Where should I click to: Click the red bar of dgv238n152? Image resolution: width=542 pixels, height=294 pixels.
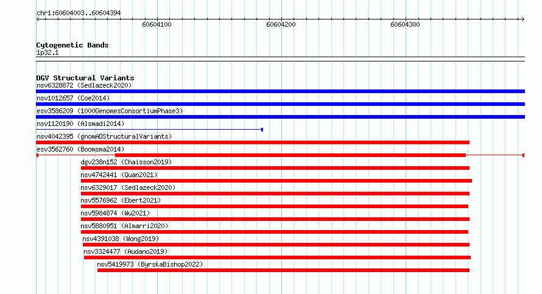pyautogui.click(x=275, y=168)
